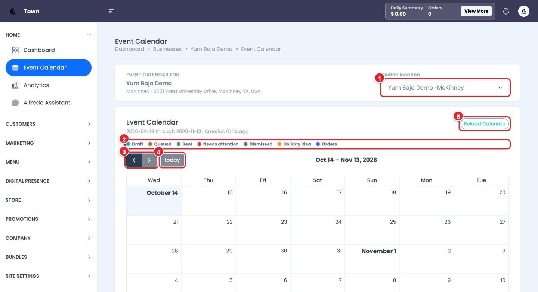
Task: Go to next calendar period
Action: tap(149, 160)
